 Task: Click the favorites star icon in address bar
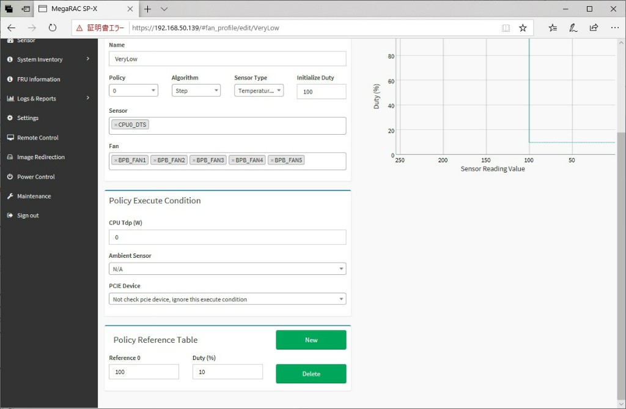click(x=523, y=28)
